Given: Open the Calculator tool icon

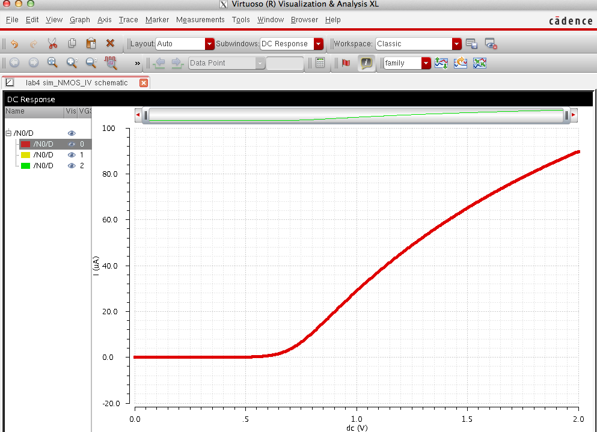Looking at the screenshot, I should (x=320, y=62).
